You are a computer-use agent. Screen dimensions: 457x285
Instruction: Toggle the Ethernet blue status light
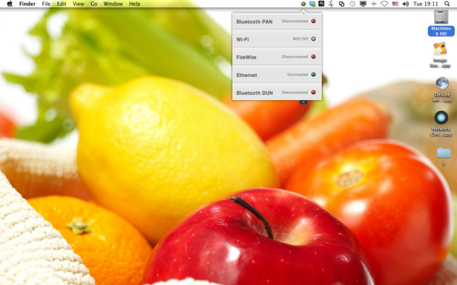coord(313,75)
